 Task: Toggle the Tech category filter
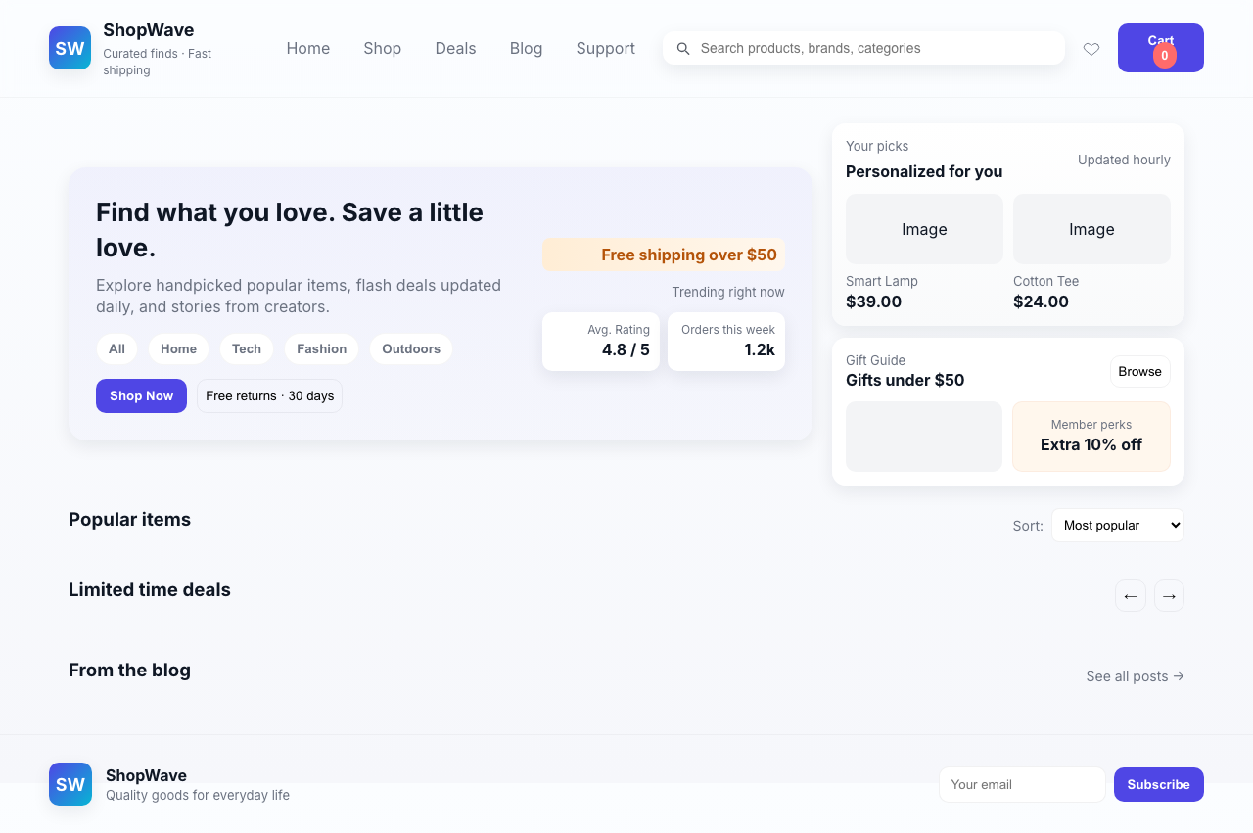(246, 348)
